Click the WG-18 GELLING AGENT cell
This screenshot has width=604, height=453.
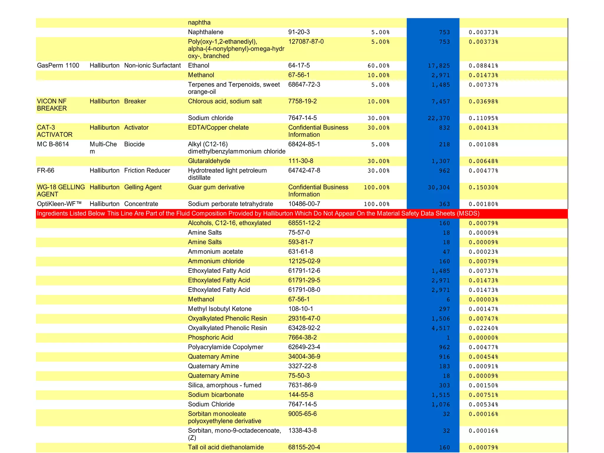pos(61,191)
